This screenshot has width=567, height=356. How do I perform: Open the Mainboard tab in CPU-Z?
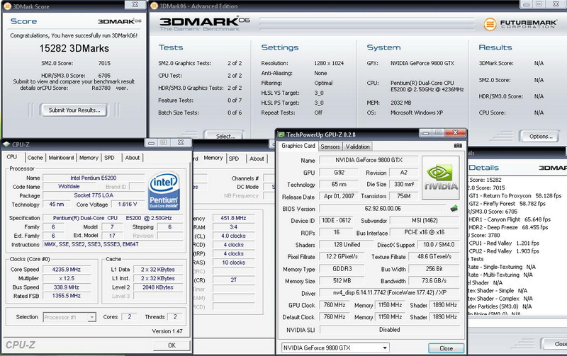[x=61, y=158]
